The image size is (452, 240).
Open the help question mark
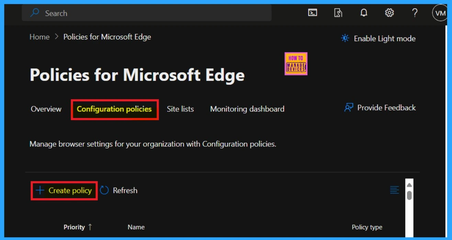[415, 13]
